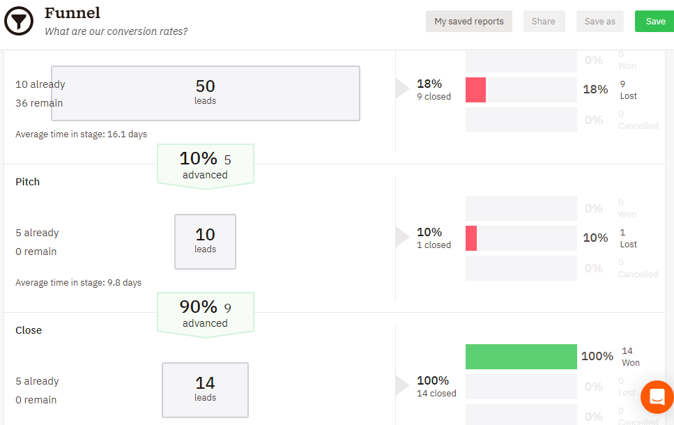The height and width of the screenshot is (425, 674).
Task: Click the Save as button
Action: point(599,21)
